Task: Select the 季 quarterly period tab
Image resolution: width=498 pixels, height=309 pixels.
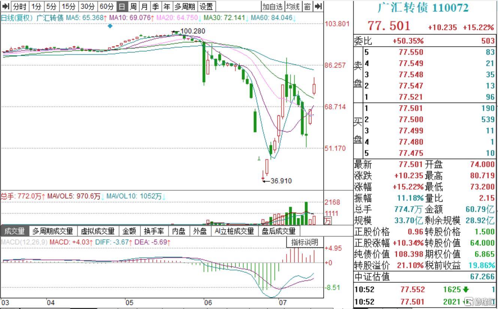Action: point(156,6)
